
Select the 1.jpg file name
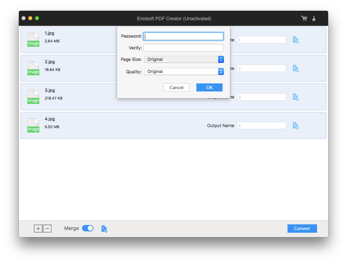tap(49, 33)
